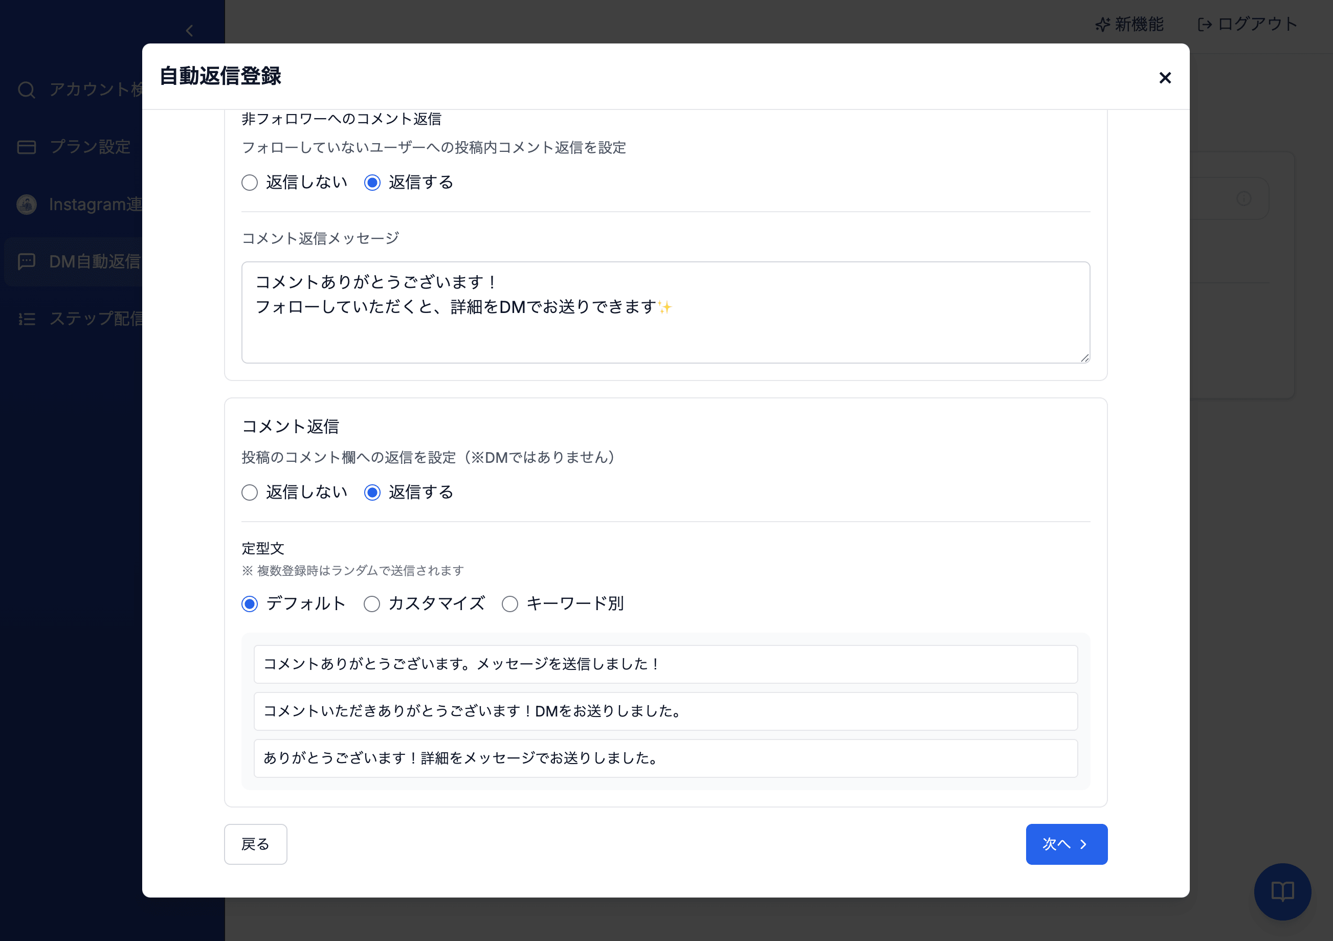Click the 非フォロワーへのコメント返信 heading
This screenshot has height=941, width=1333.
coord(341,119)
